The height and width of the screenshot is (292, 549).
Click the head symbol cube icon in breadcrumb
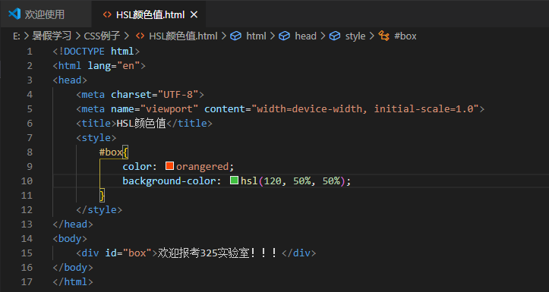(284, 36)
